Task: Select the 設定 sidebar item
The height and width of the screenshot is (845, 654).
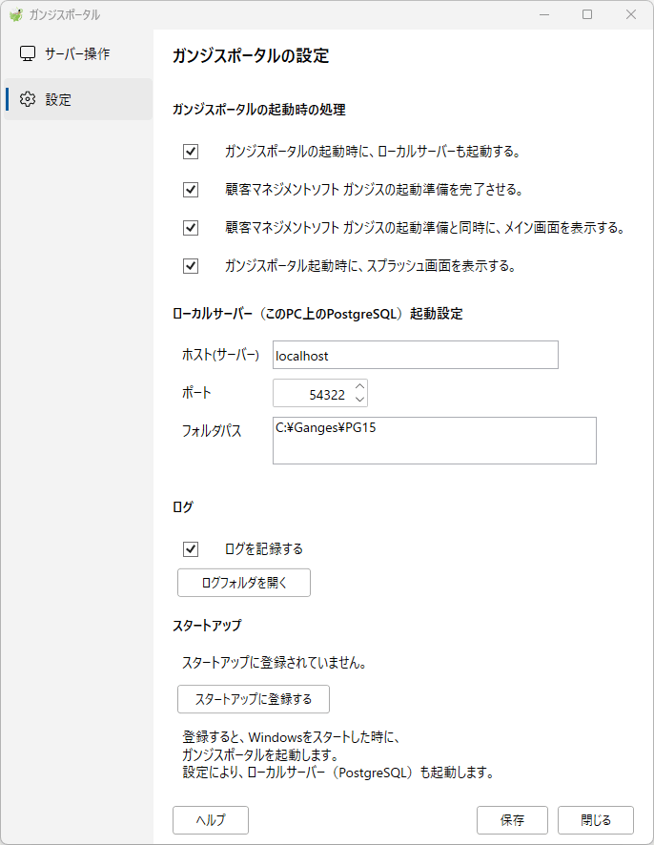Action: tap(77, 99)
